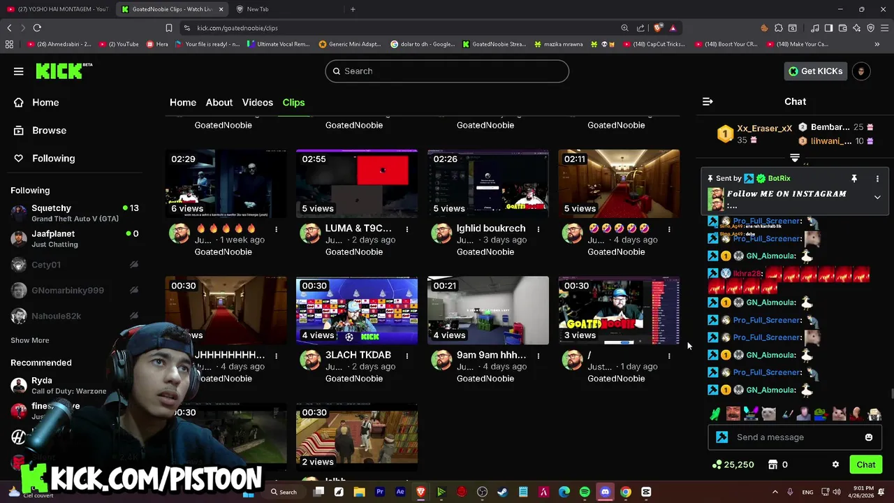The image size is (894, 503).
Task: Open Squetchy channel in Following list
Action: coord(75,213)
